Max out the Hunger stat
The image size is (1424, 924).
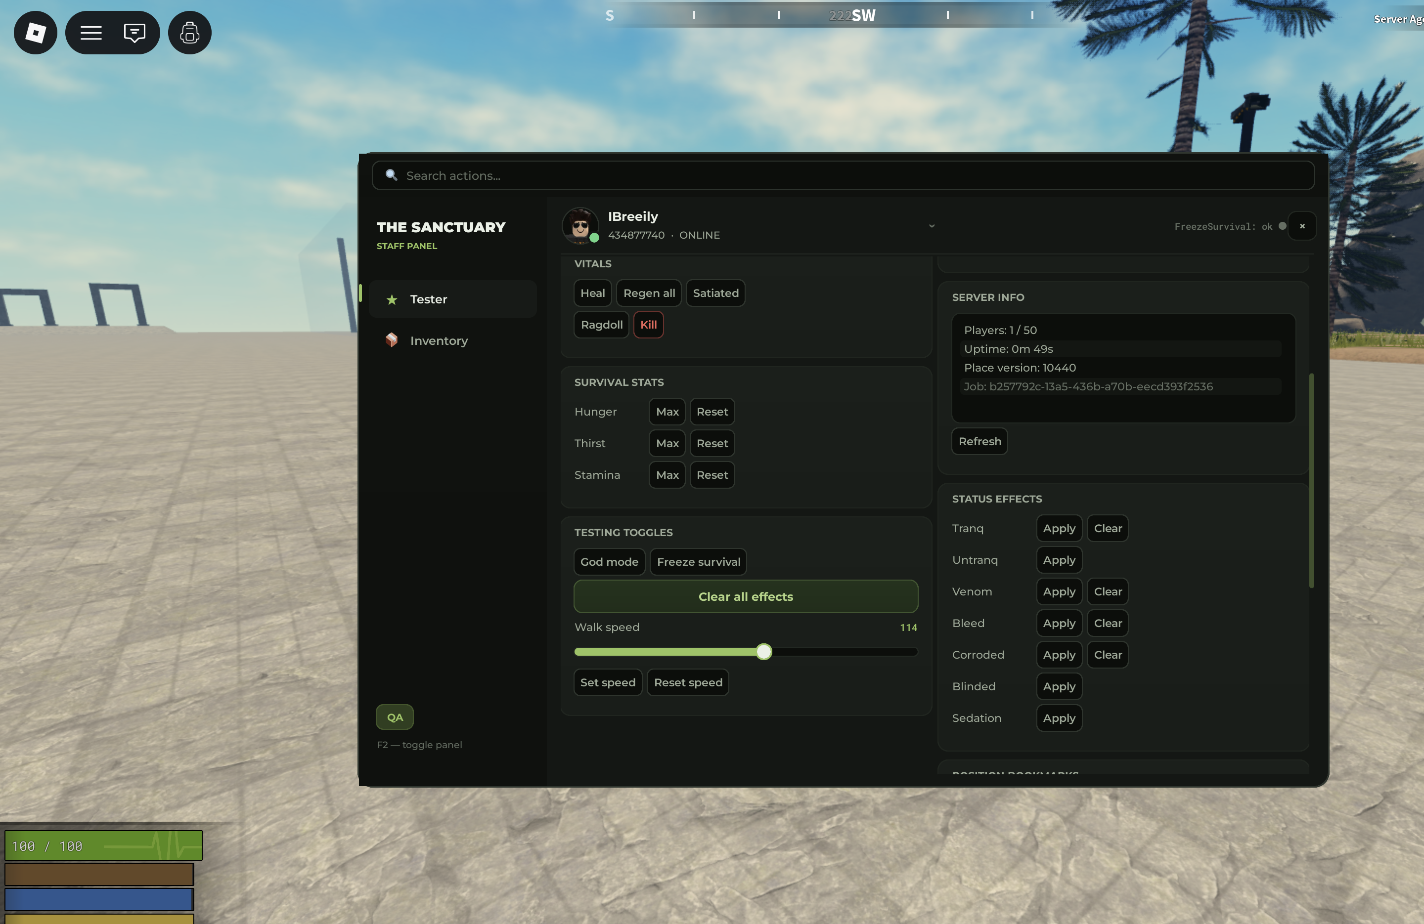[x=667, y=412]
